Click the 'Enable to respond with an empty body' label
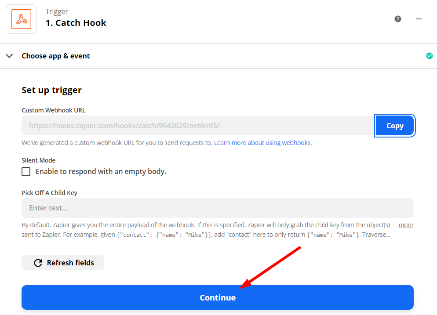Screen dimensions: 437x315 101,171
